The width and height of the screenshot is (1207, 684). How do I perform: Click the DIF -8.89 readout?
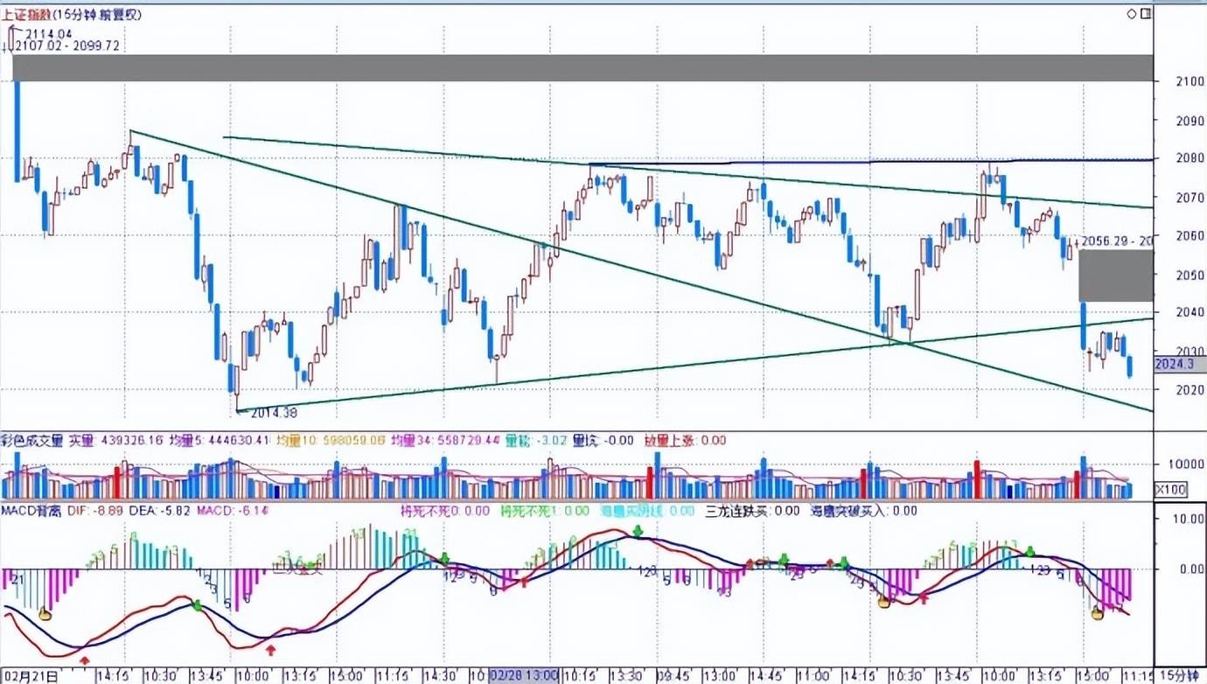(95, 510)
